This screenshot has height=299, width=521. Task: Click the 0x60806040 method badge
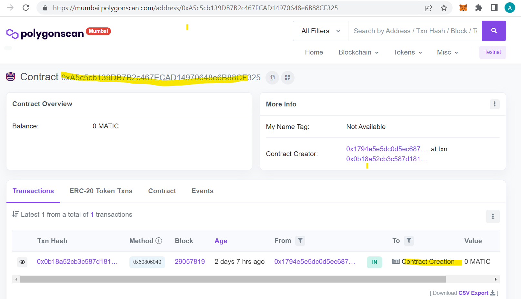click(147, 262)
